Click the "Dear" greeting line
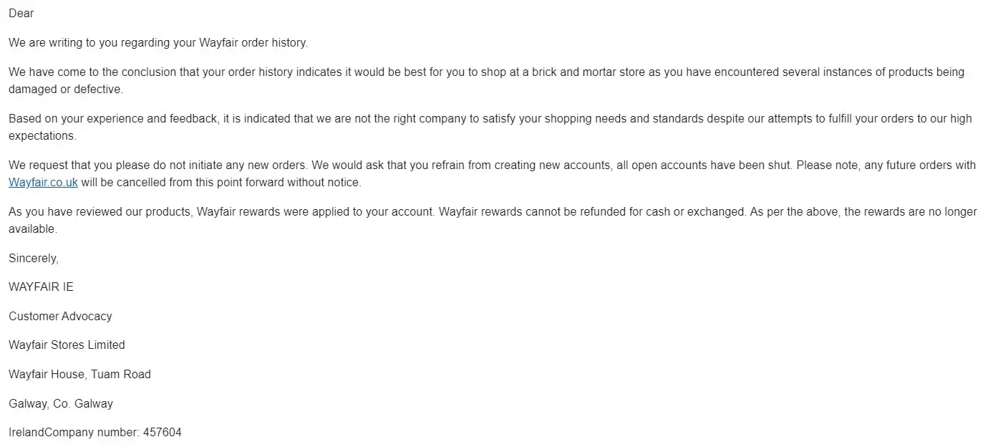The height and width of the screenshot is (447, 1008). coord(21,14)
